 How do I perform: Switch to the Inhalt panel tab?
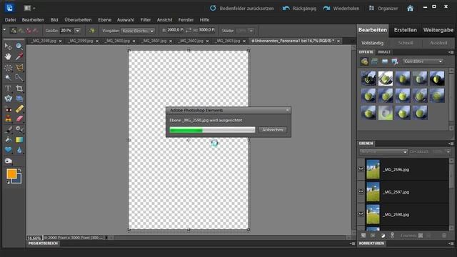(384, 52)
